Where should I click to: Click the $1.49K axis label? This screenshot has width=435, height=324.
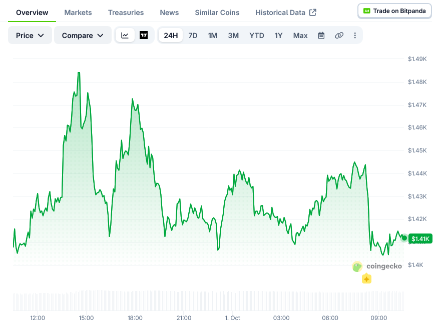tap(417, 59)
